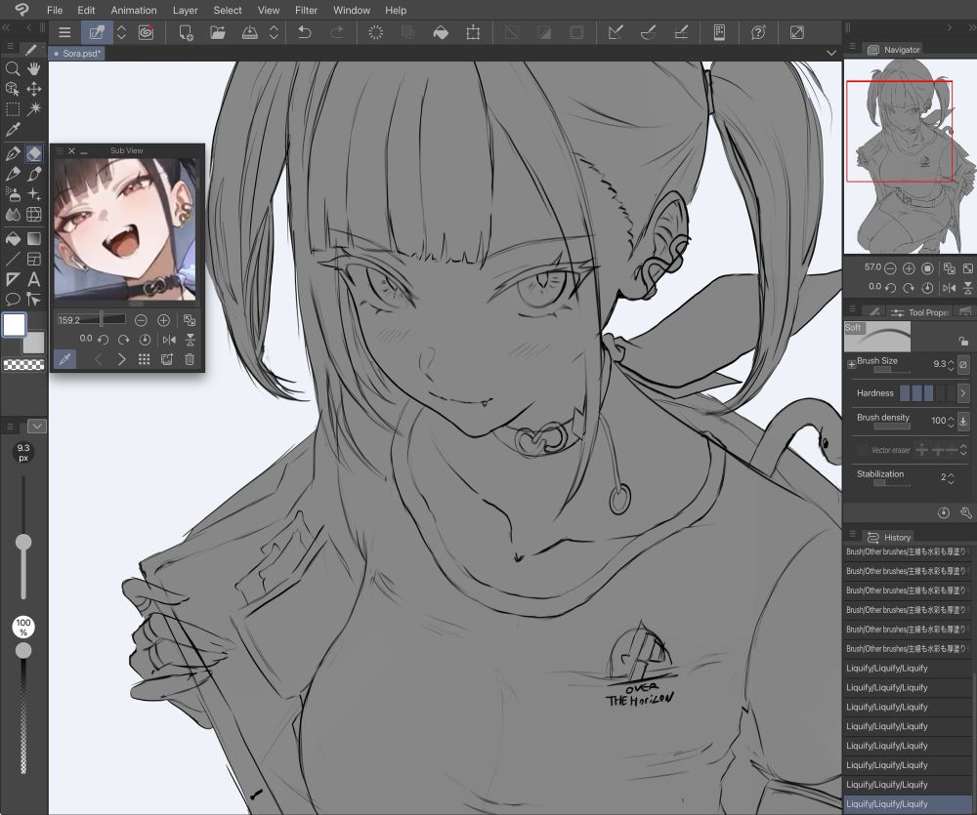Screen dimensions: 977x815
Task: Select the Balloon speech bubble tool
Action: (13, 300)
